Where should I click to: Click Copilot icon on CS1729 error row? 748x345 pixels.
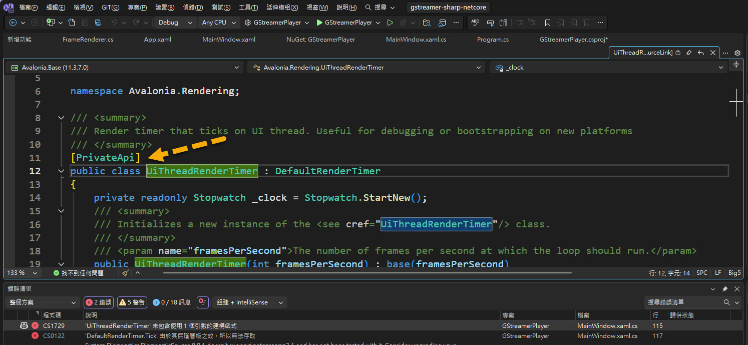pyautogui.click(x=24, y=325)
